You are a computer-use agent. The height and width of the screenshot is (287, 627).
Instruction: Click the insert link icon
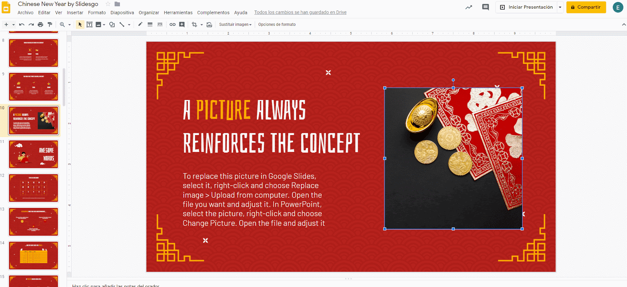[x=172, y=24]
